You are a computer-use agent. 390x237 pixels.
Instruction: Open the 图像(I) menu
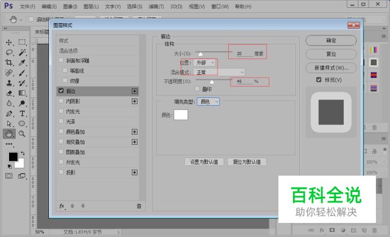[70, 6]
